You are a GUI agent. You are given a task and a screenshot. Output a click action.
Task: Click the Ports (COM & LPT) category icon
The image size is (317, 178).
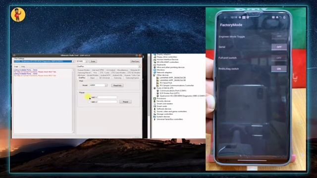155,88
